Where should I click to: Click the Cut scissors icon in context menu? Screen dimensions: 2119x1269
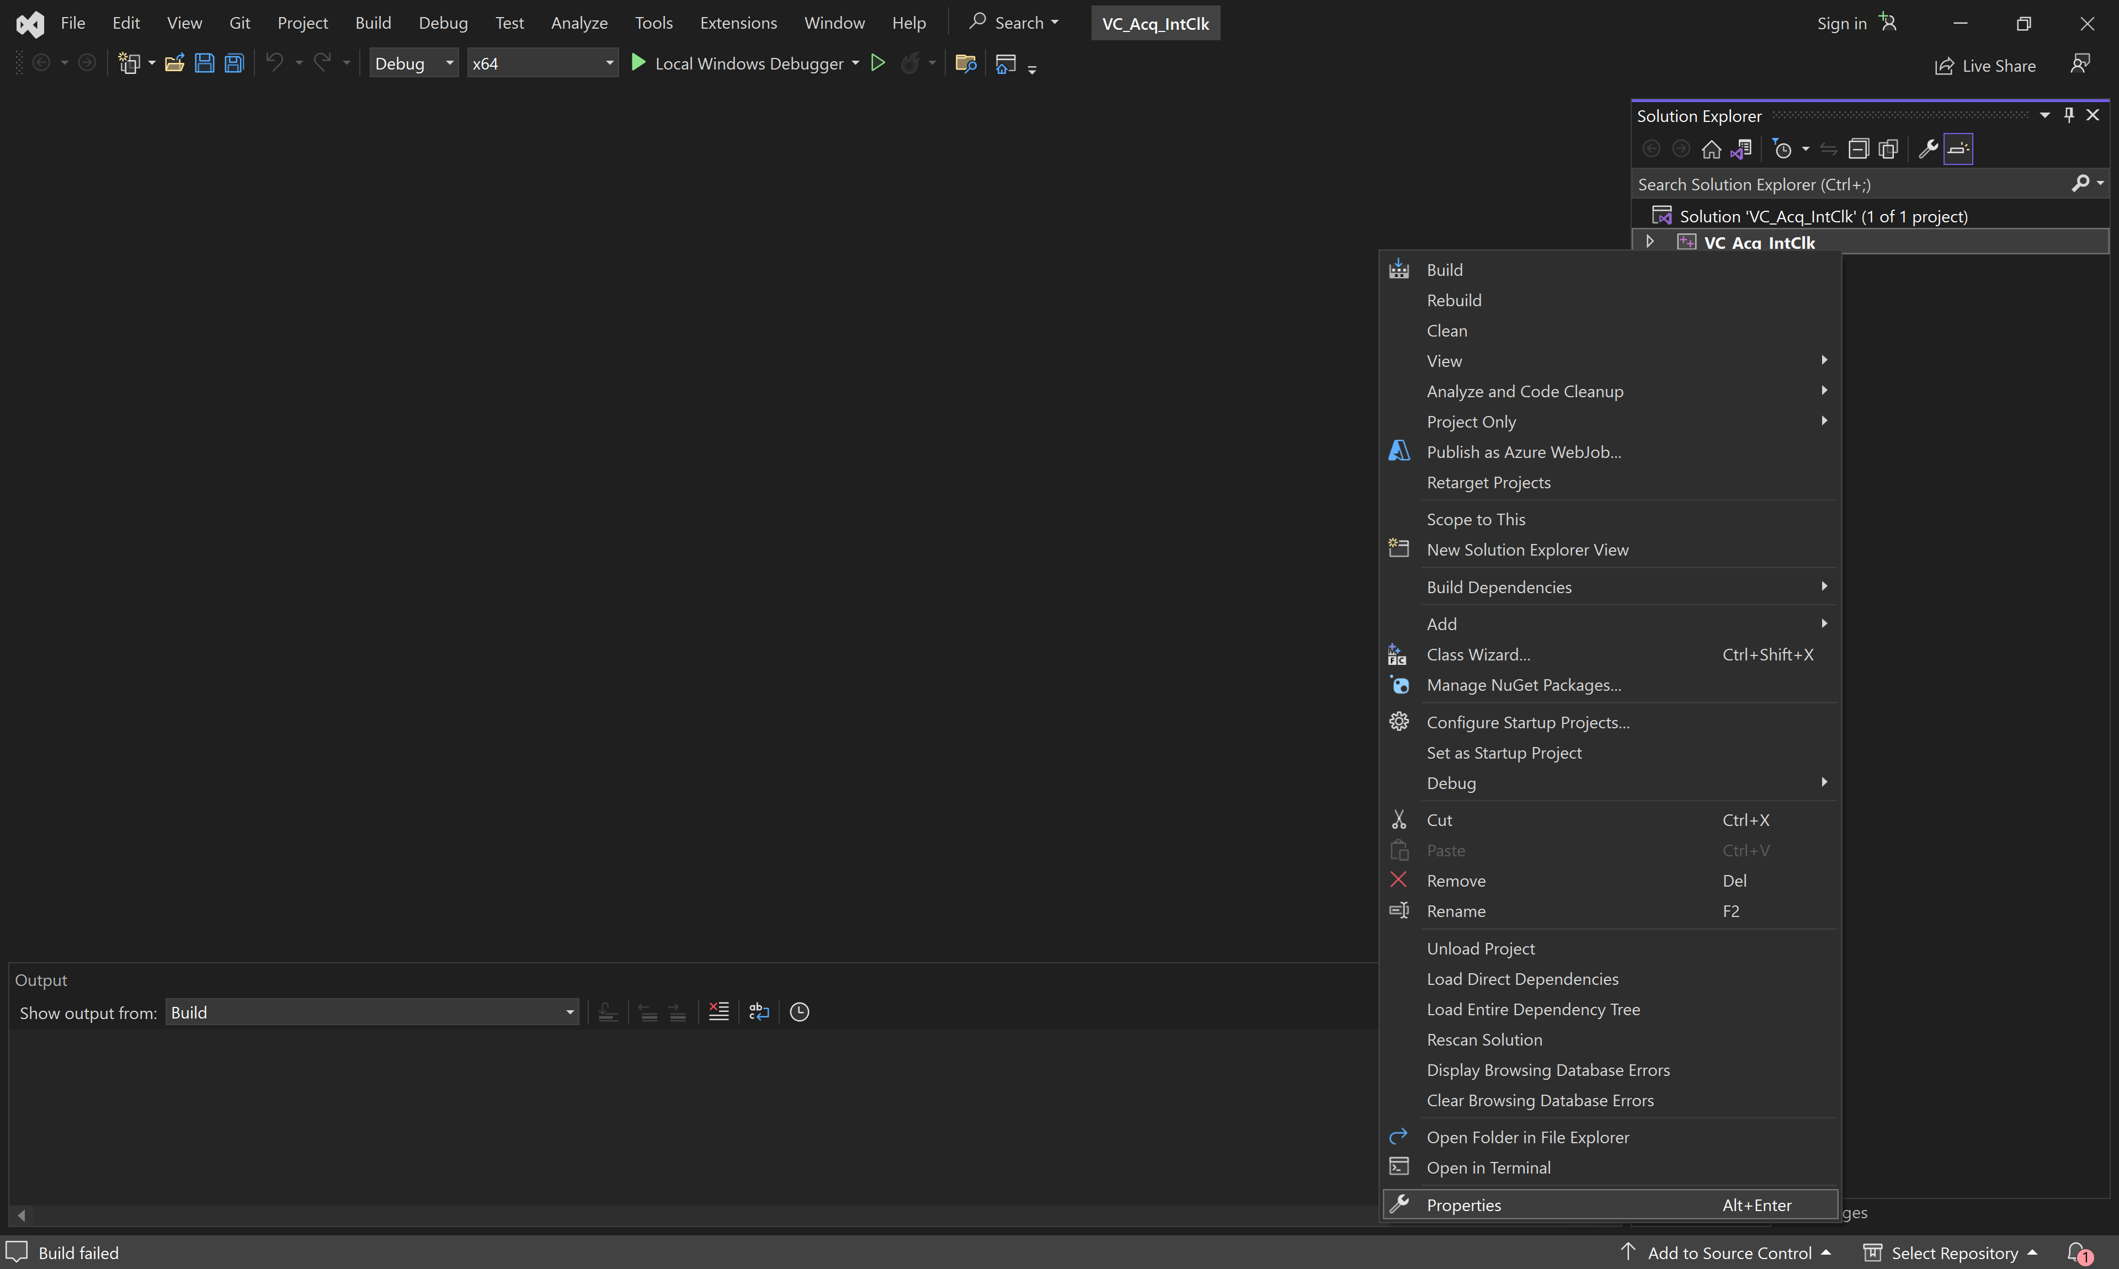click(1399, 819)
